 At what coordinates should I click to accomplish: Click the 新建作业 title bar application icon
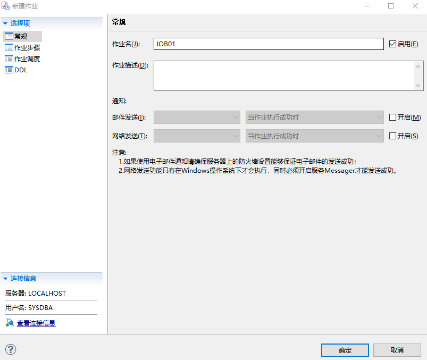[5, 5]
